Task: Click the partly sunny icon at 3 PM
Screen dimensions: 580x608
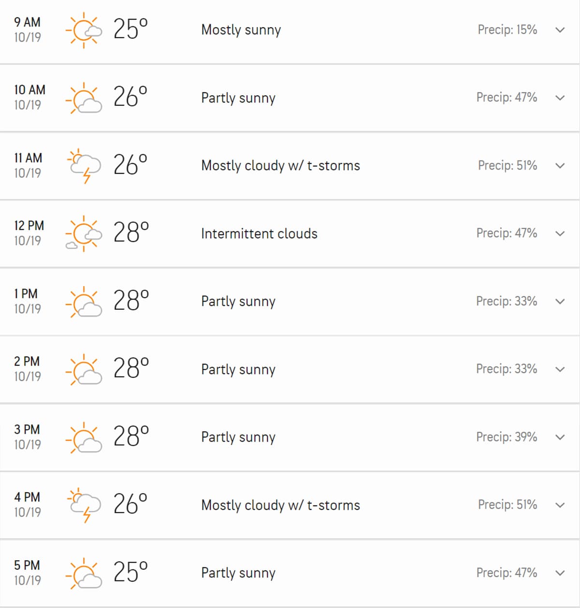Action: point(84,437)
